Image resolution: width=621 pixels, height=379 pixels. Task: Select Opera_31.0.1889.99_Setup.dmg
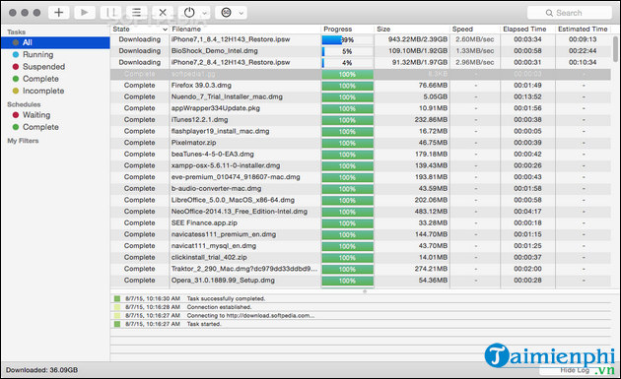(x=361, y=281)
